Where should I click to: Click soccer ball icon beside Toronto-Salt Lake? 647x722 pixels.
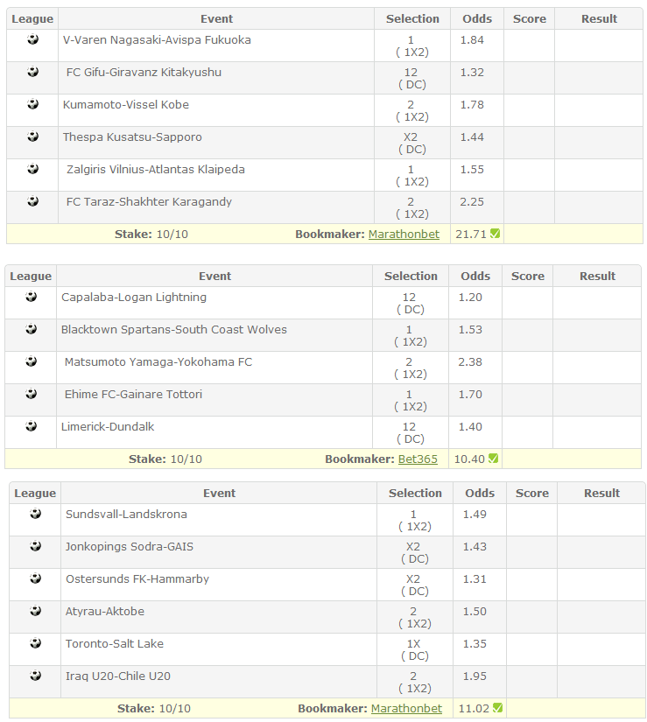36,643
